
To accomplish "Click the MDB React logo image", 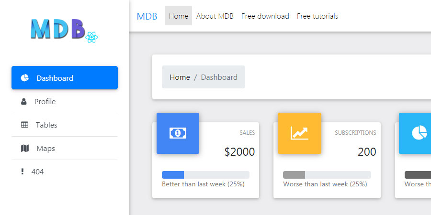I will click(64, 31).
